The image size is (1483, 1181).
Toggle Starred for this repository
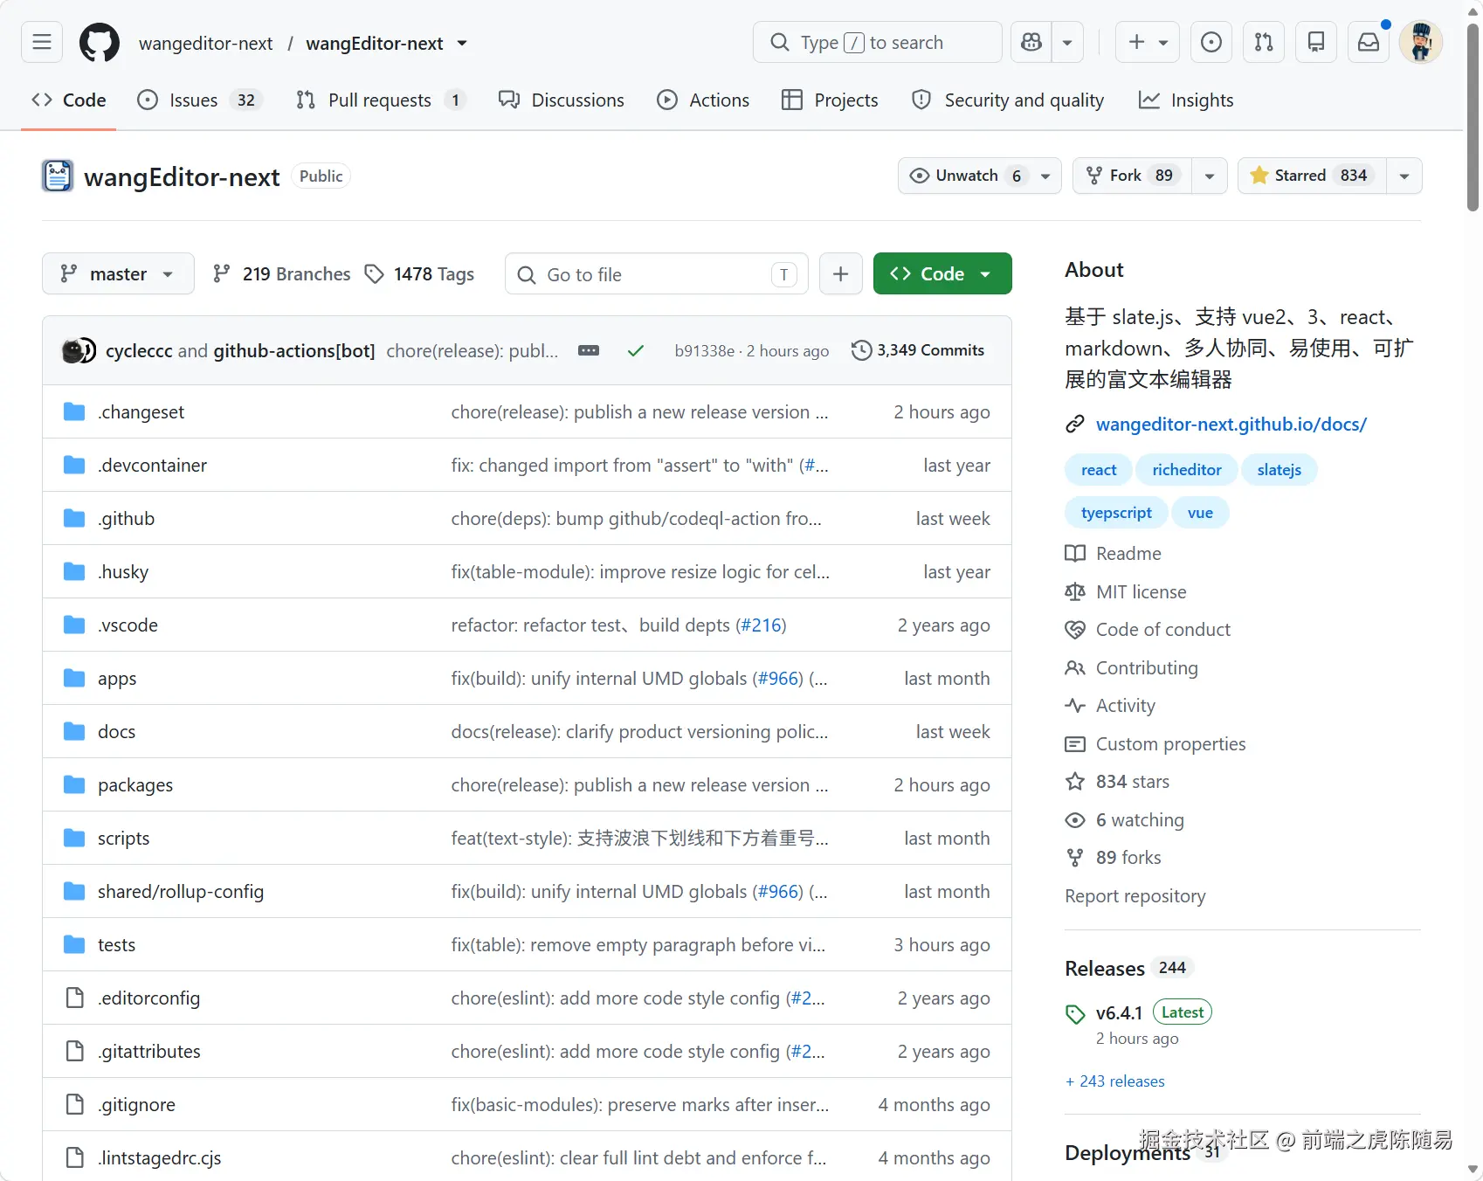pyautogui.click(x=1312, y=176)
